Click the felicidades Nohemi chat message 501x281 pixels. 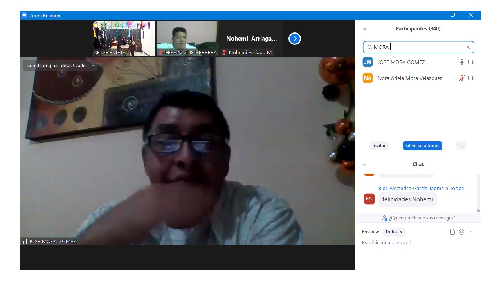(x=407, y=199)
